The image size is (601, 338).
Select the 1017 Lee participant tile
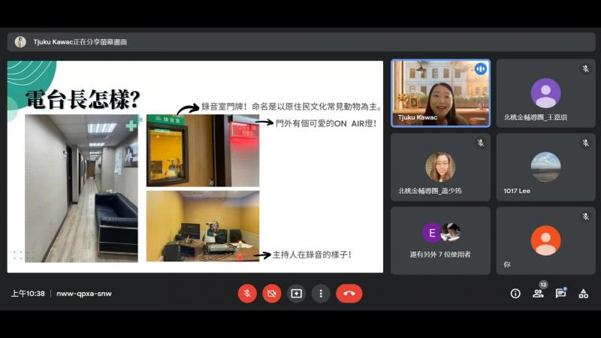click(546, 167)
